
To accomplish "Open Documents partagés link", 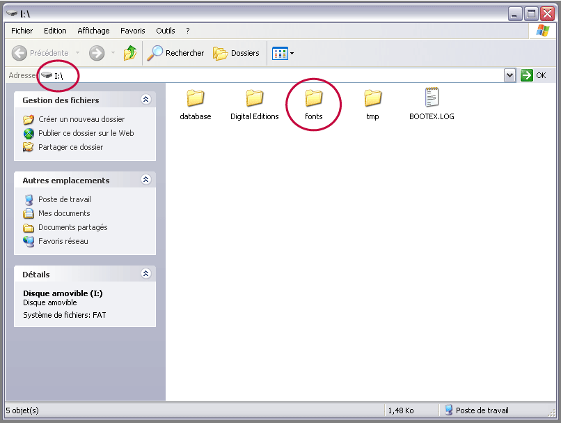I will 65,227.
